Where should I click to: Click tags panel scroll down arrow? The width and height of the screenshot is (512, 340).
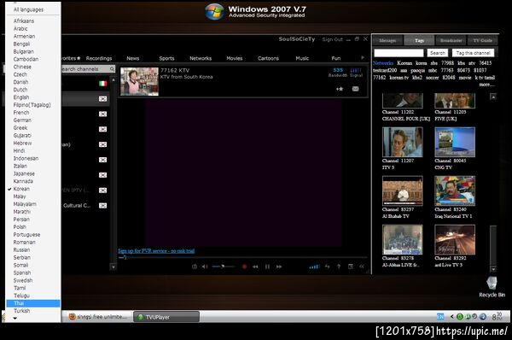493,269
